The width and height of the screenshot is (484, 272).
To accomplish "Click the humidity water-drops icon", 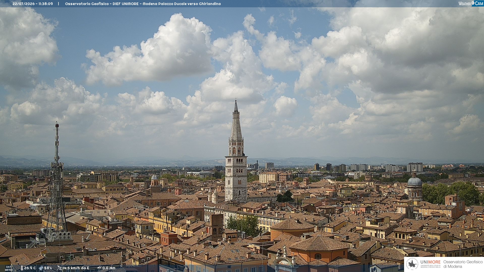I will coord(41,268).
